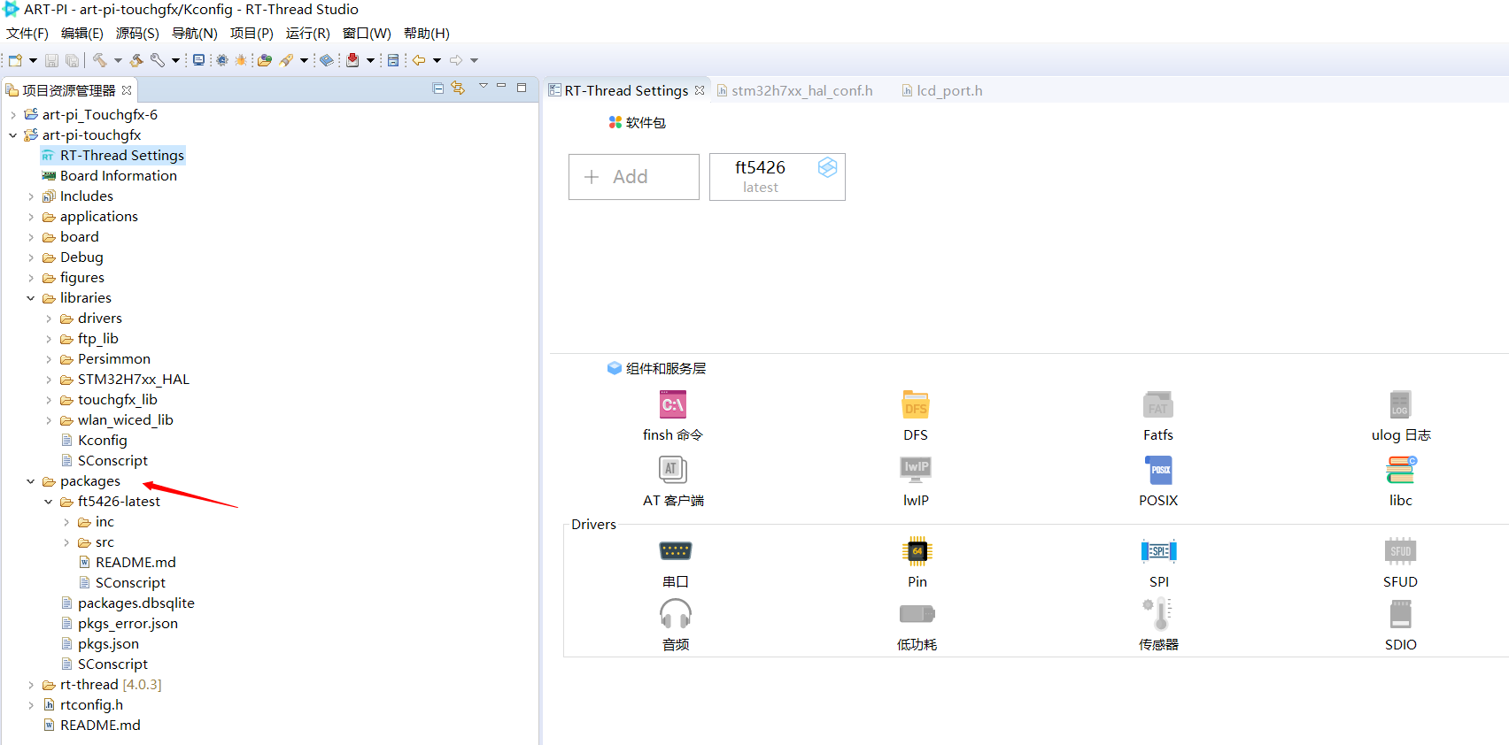1509x745 pixels.
Task: Click the Build hammer icon
Action: point(99,60)
